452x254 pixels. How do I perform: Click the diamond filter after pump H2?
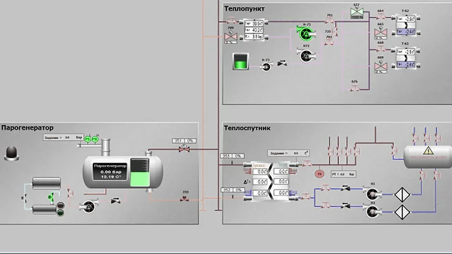point(402,212)
